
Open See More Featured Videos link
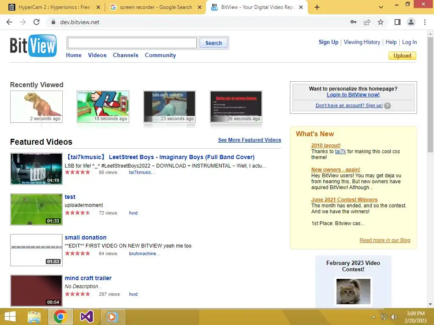coord(249,140)
